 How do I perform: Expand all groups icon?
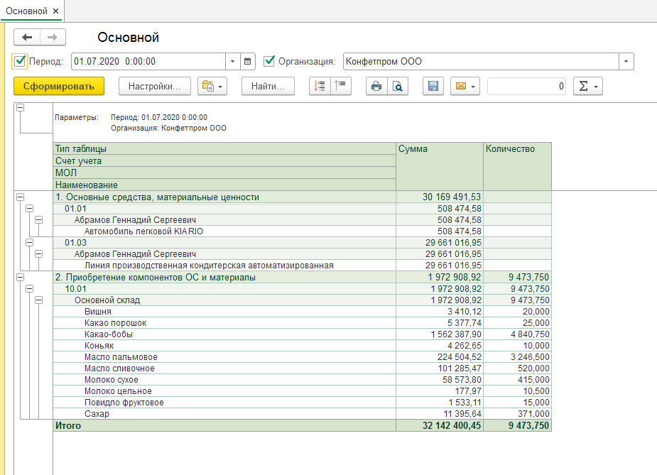coord(320,87)
